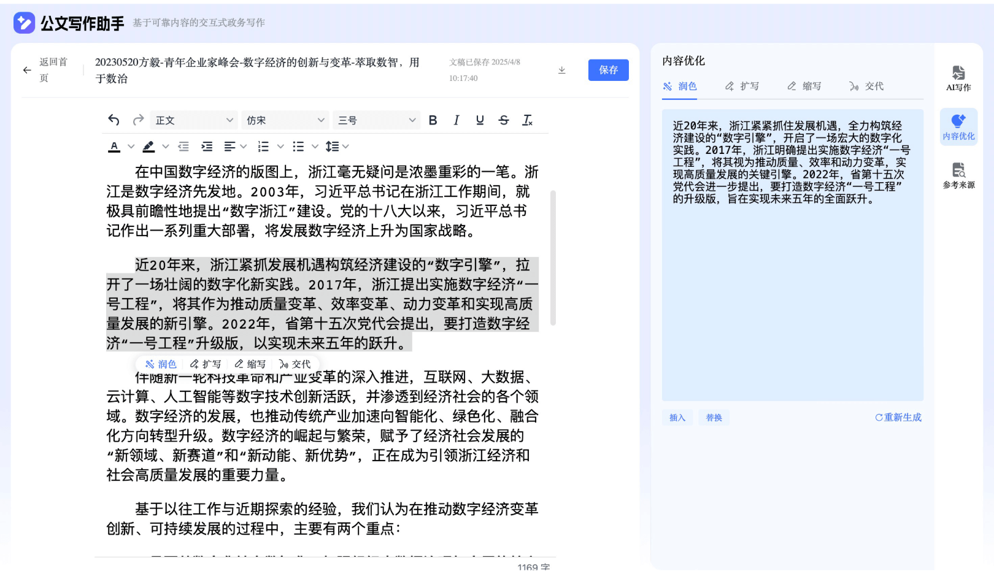Image resolution: width=994 pixels, height=574 pixels.
Task: Click the 保存 save button
Action: point(608,70)
